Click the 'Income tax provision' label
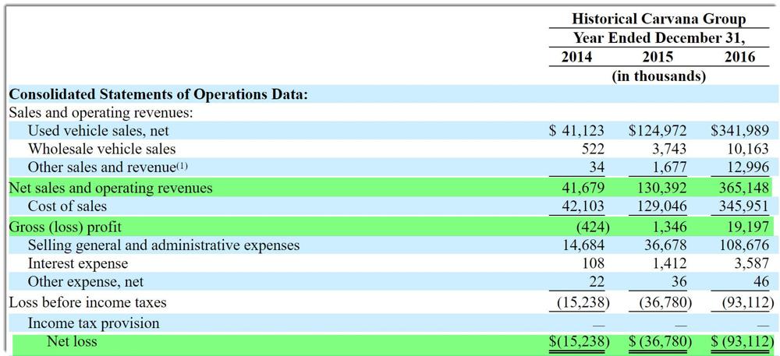The width and height of the screenshot is (780, 356). (x=94, y=323)
